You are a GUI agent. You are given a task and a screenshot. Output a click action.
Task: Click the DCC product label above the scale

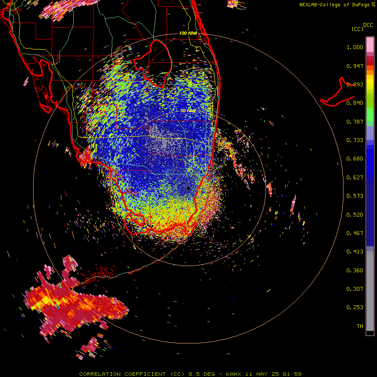368,25
